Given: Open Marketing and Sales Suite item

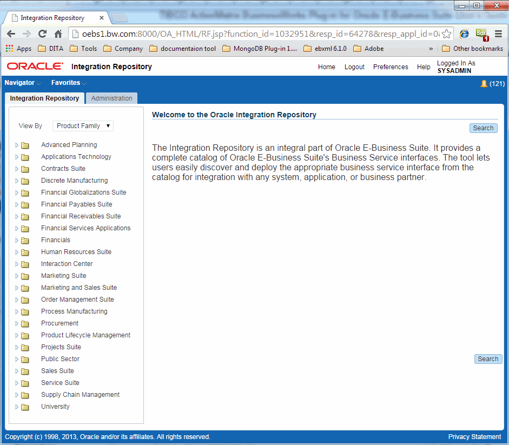Looking at the screenshot, I should click(79, 288).
